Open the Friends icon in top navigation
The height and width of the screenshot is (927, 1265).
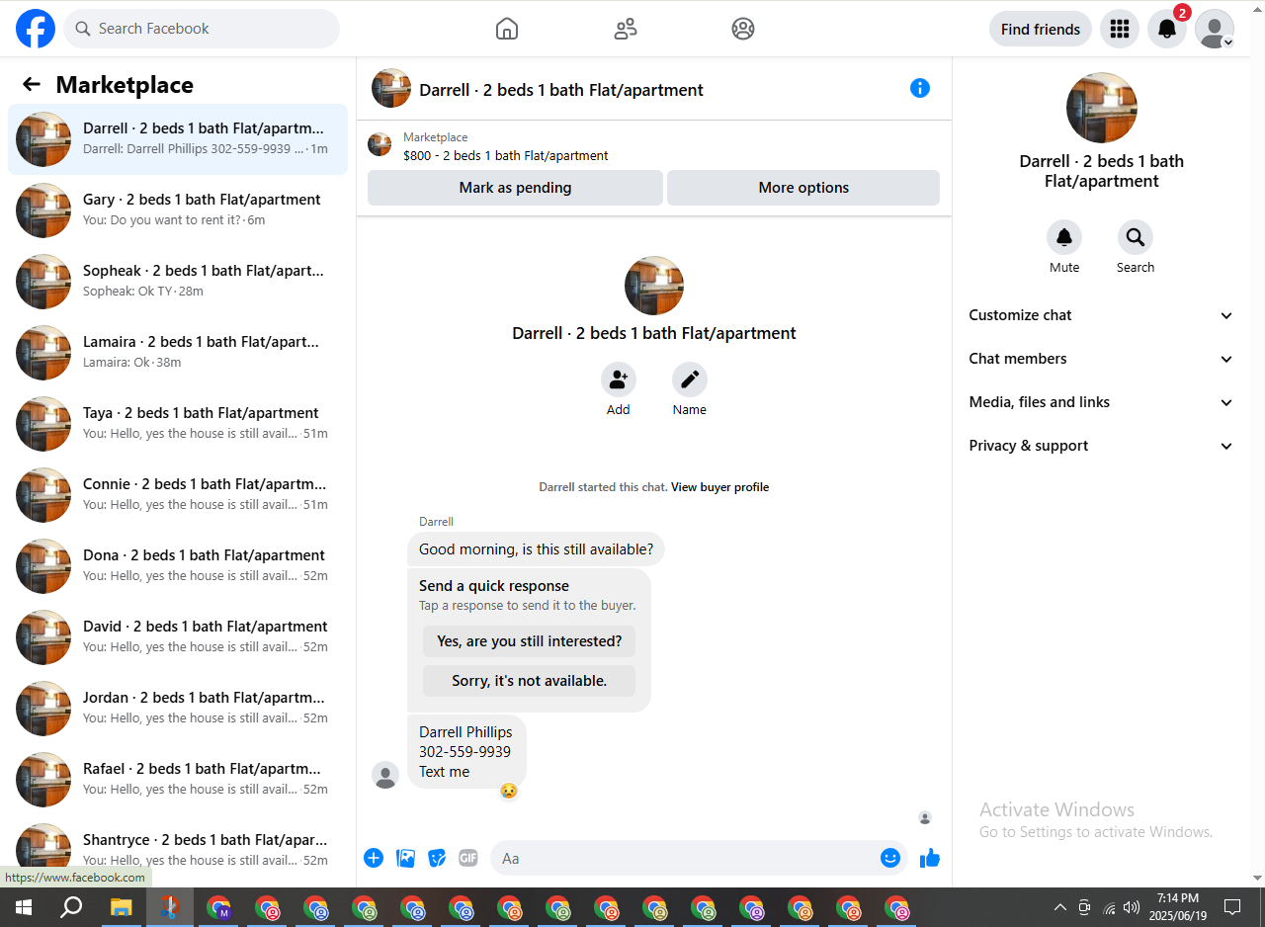[x=626, y=29]
